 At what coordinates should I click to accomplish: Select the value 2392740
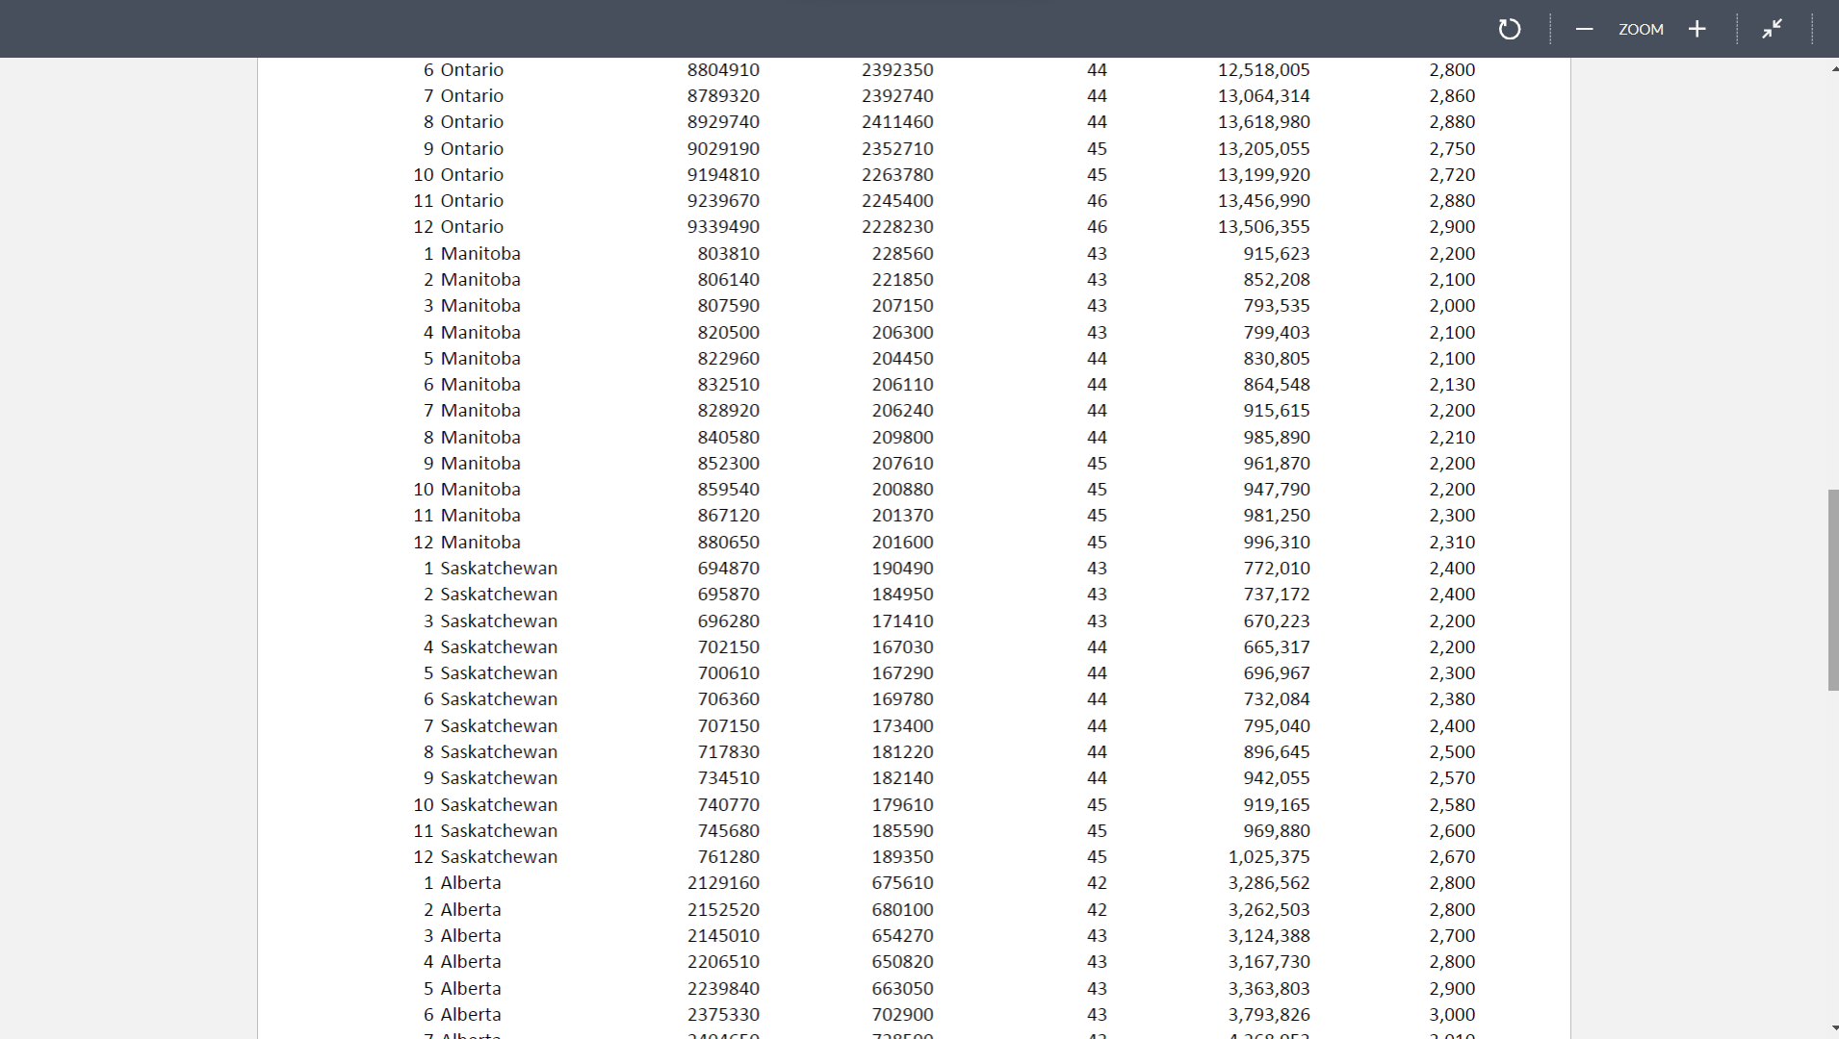(897, 96)
